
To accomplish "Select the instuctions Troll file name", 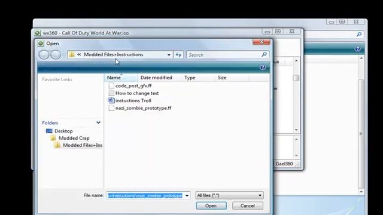I will (x=133, y=100).
